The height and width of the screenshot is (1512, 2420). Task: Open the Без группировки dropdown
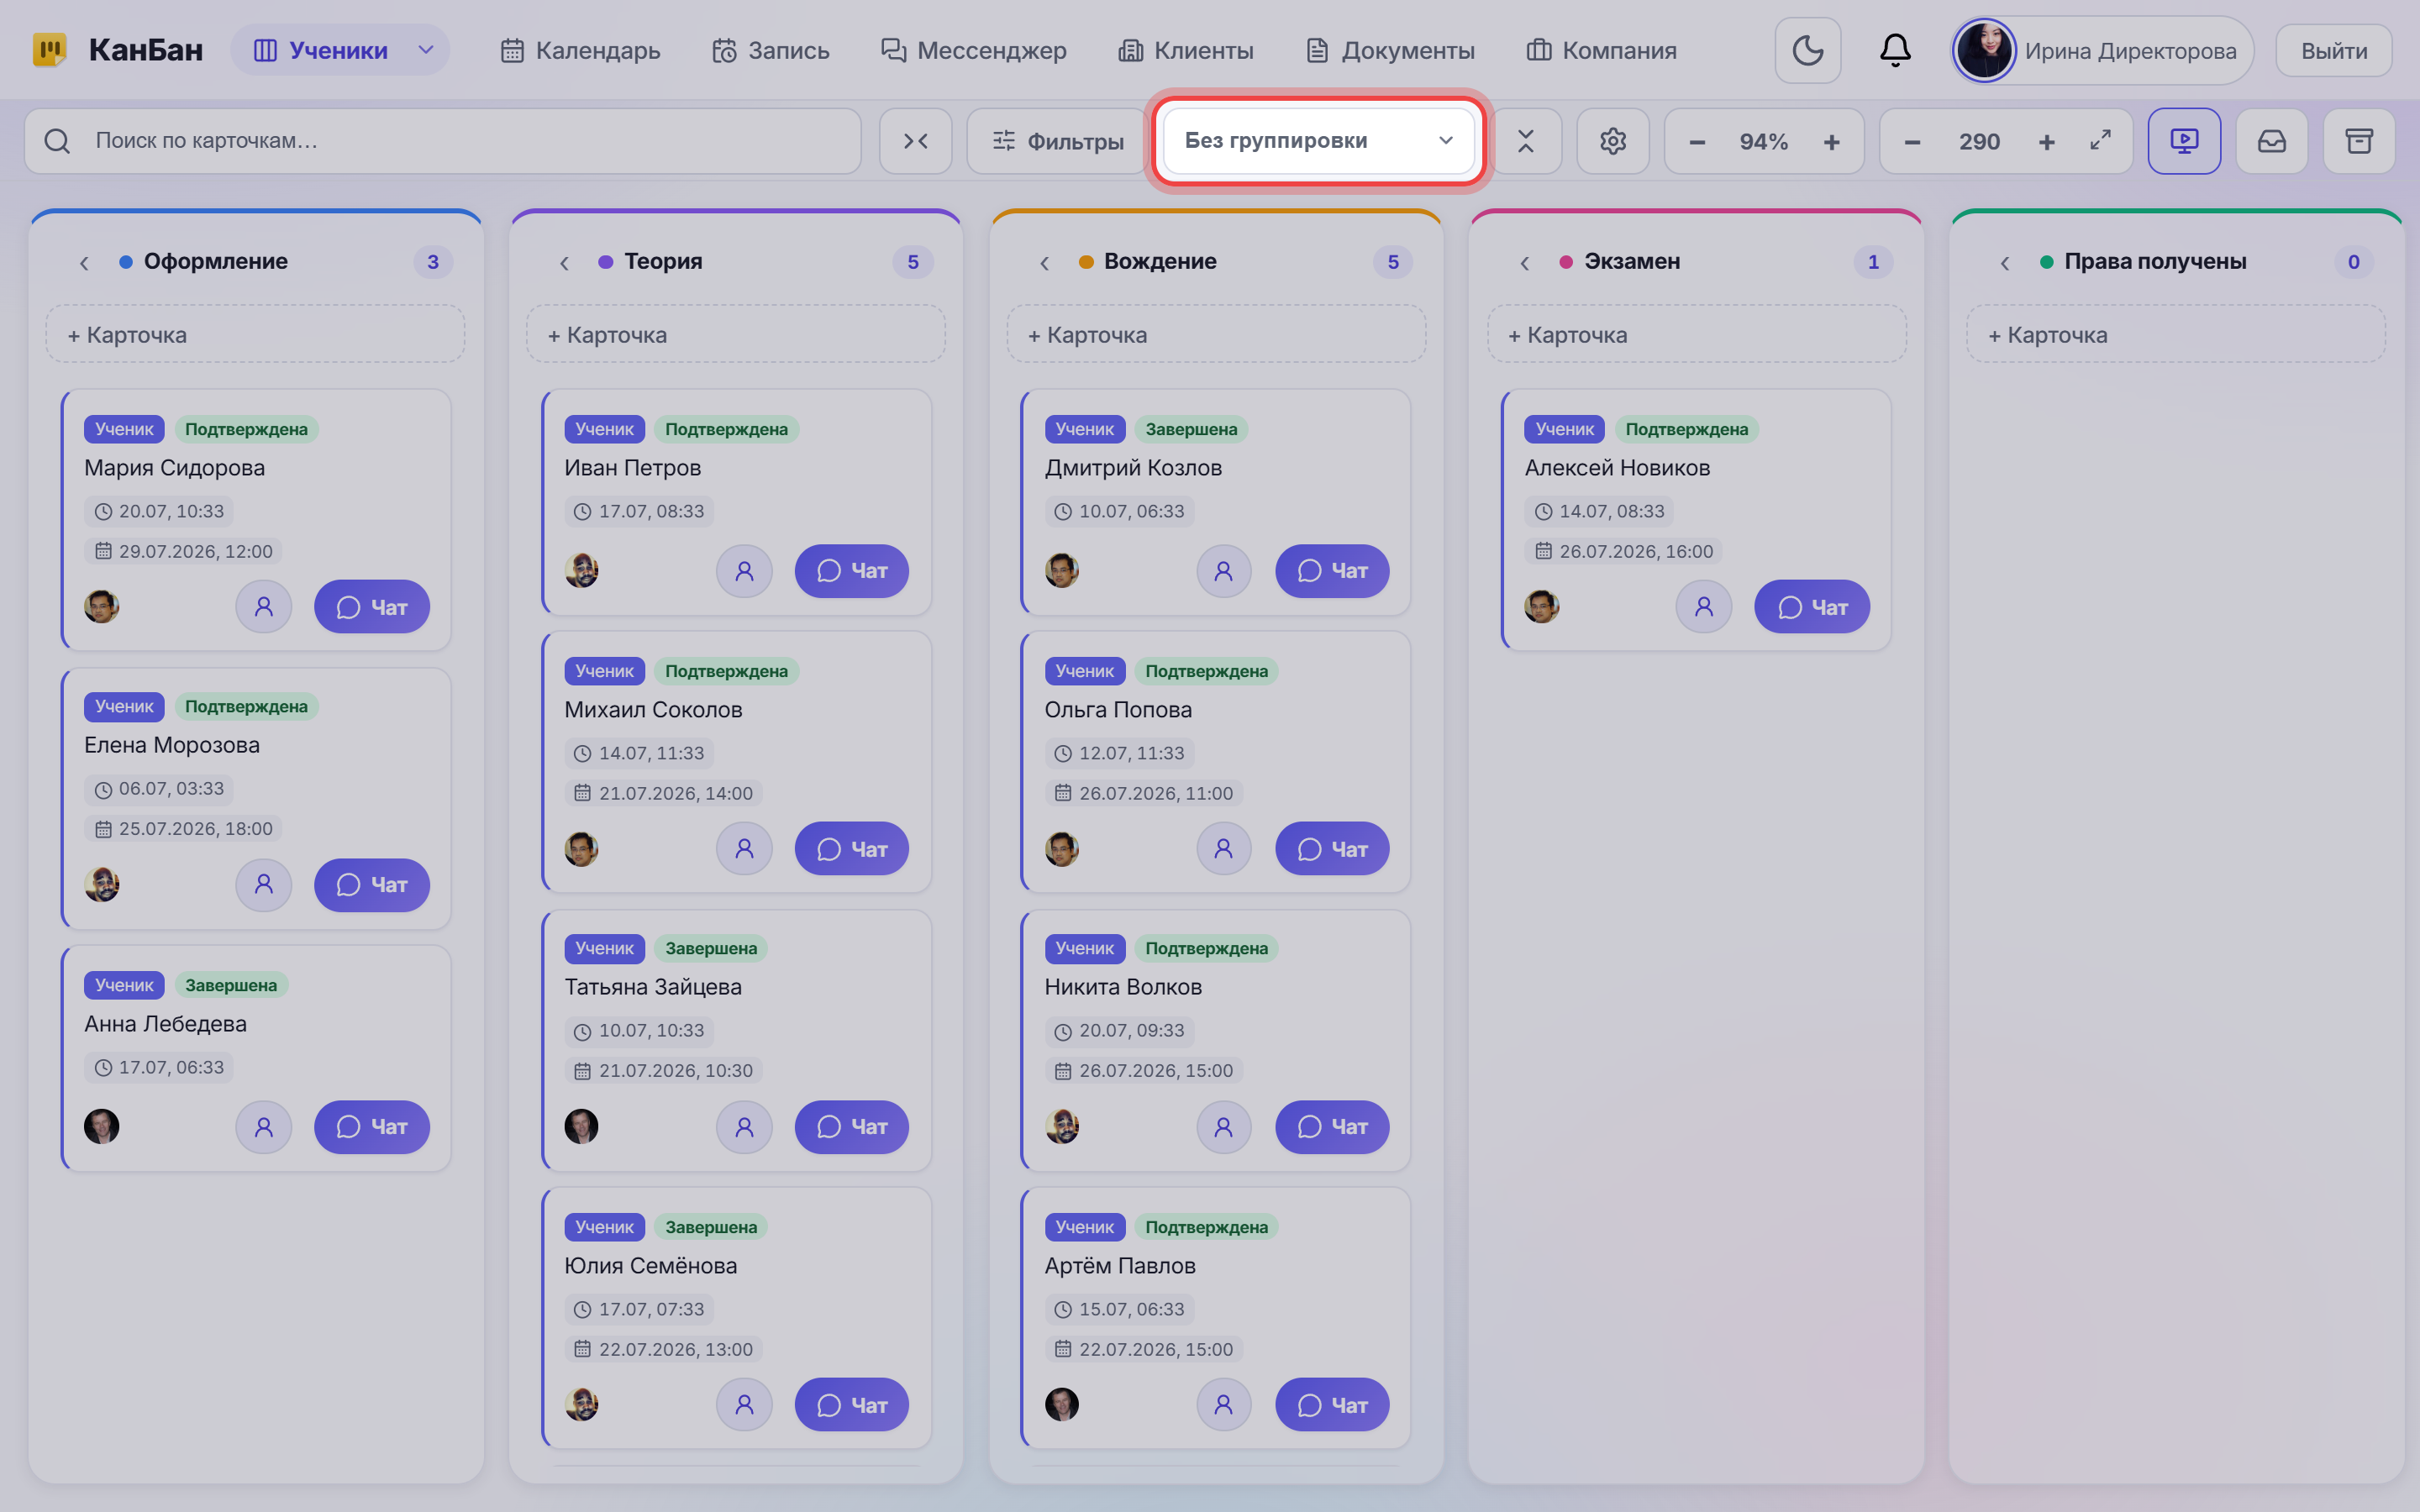[1317, 141]
